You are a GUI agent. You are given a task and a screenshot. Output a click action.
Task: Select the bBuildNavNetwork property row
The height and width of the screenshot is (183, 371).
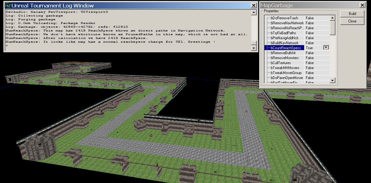click(x=297, y=43)
